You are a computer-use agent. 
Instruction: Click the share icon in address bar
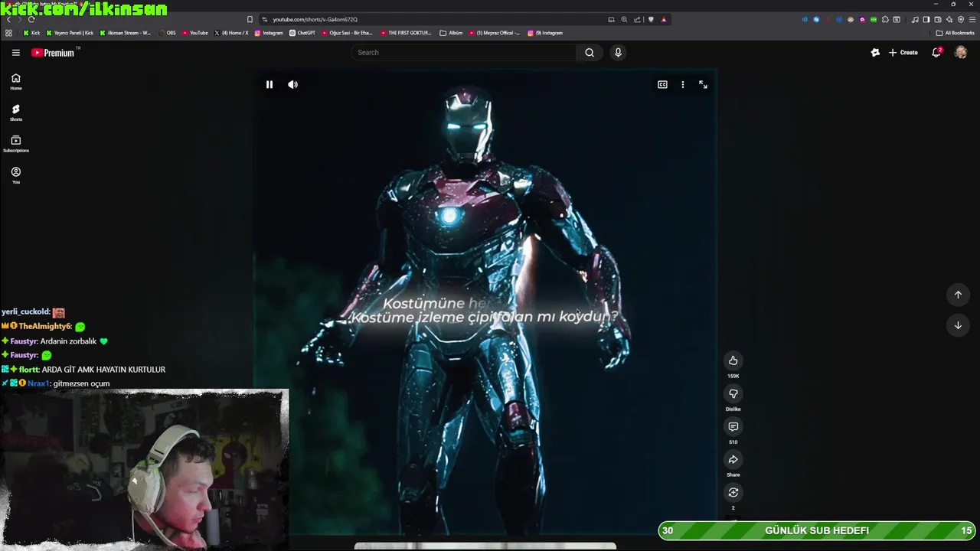point(637,19)
